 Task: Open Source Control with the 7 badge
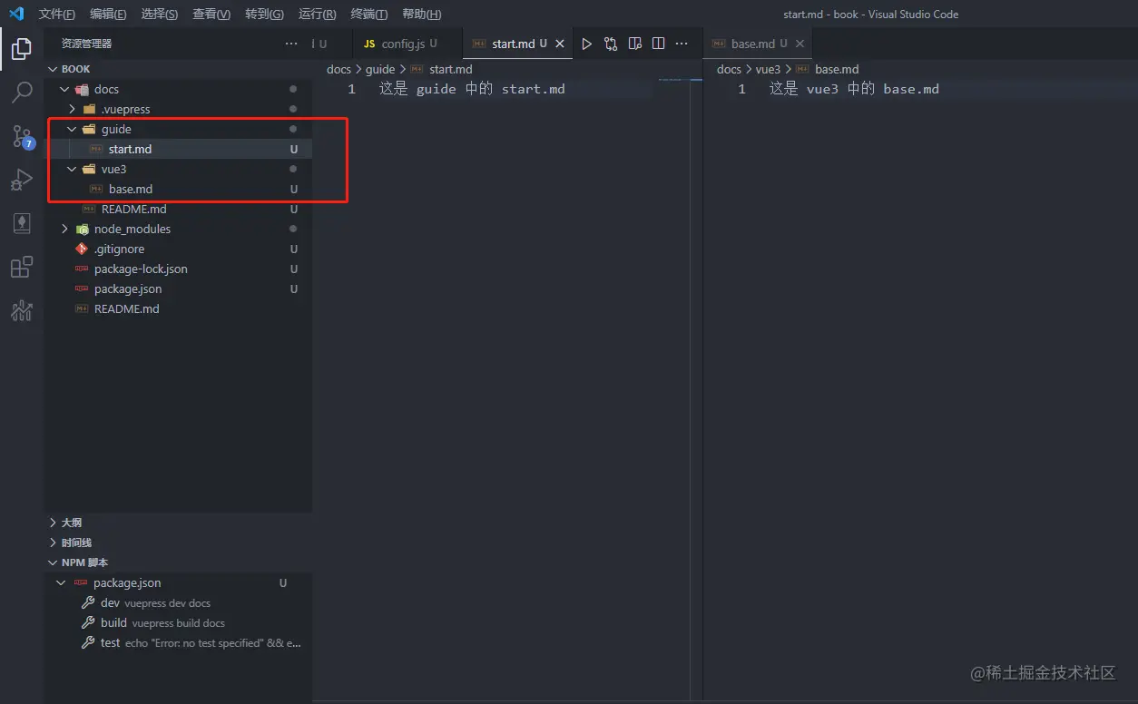(x=22, y=136)
